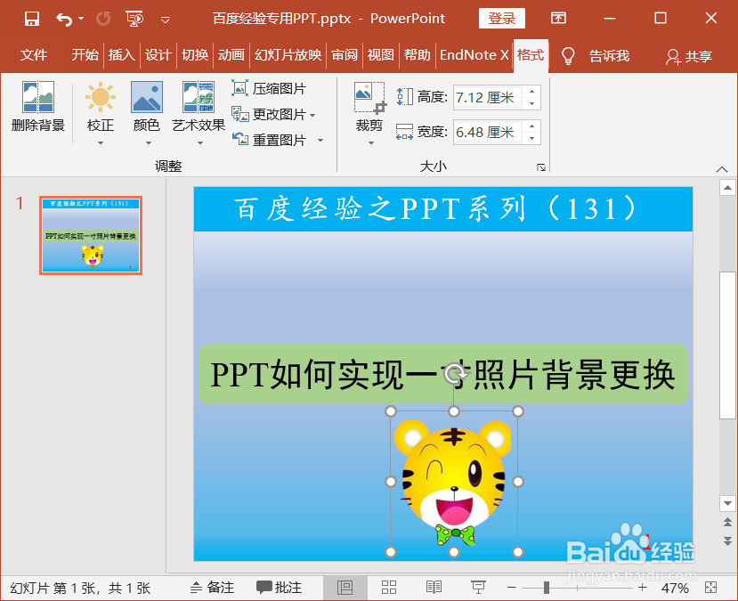Open the EndNote X tab

(x=474, y=55)
